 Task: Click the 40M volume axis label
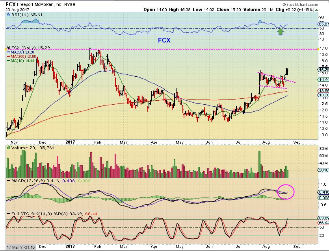[x=323, y=163]
